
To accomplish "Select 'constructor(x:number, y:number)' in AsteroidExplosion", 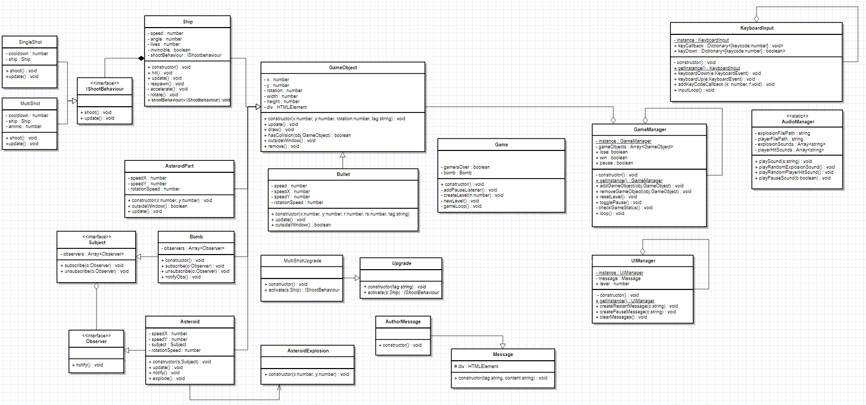I will (x=307, y=374).
